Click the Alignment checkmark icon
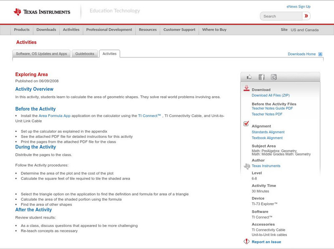 point(246,124)
